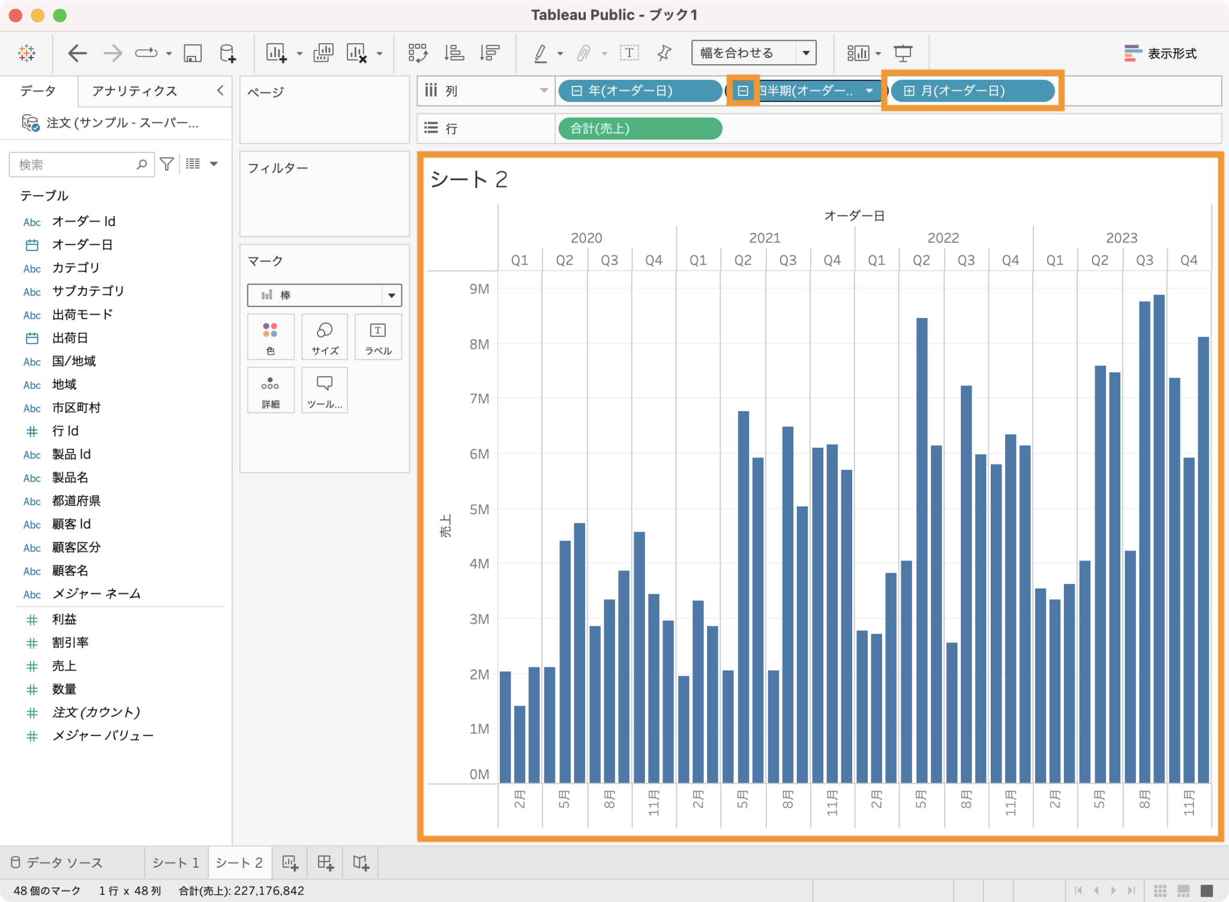The height and width of the screenshot is (902, 1229).
Task: Click the save workbook icon
Action: [x=192, y=53]
